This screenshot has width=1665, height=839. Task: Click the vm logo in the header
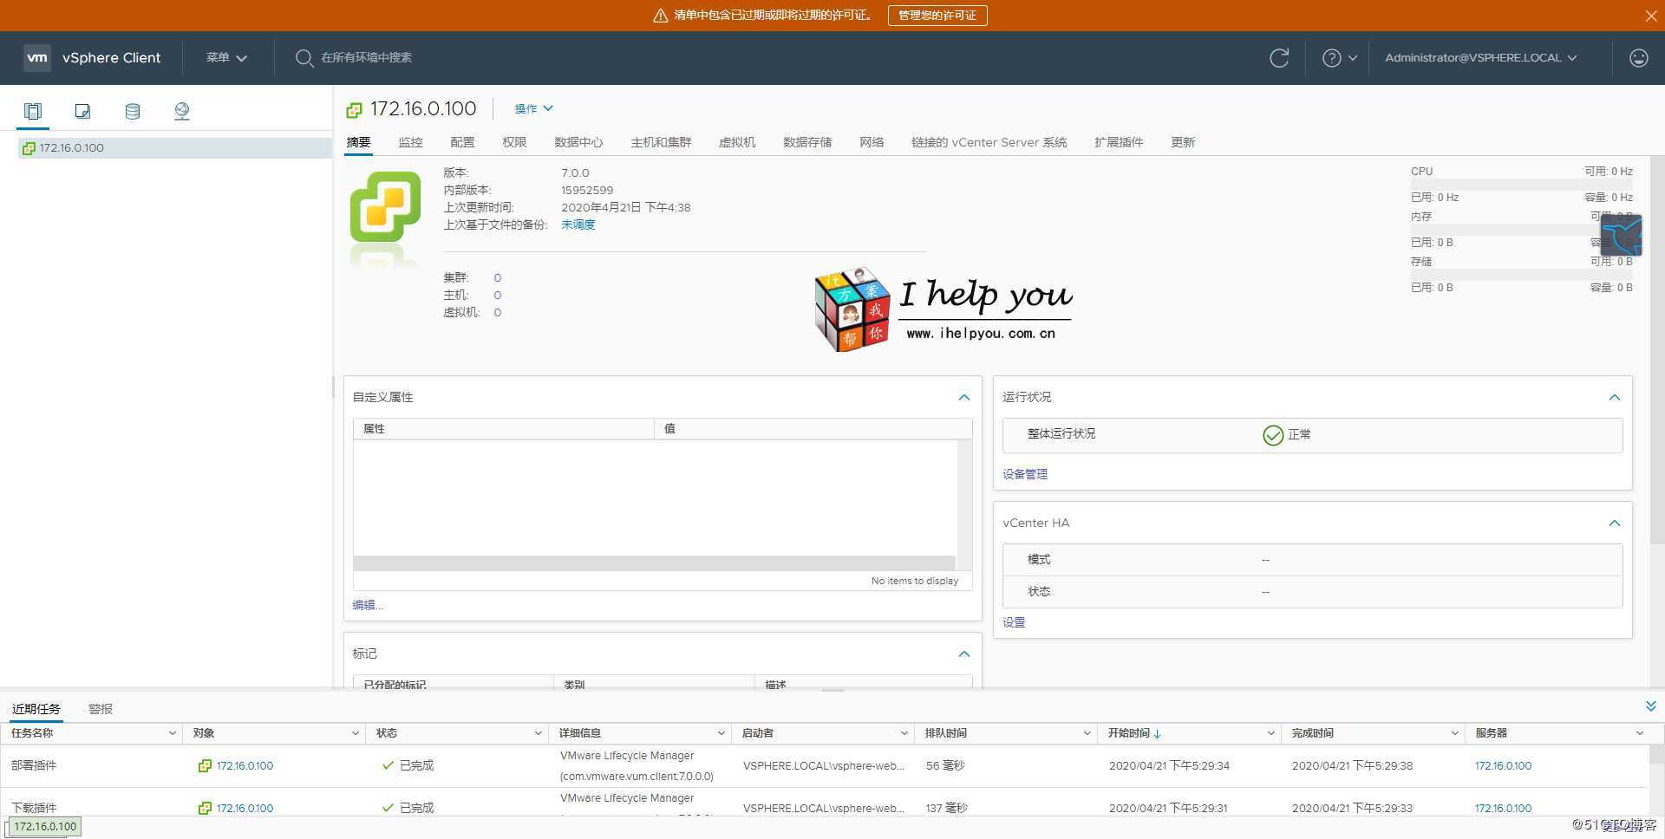(36, 57)
